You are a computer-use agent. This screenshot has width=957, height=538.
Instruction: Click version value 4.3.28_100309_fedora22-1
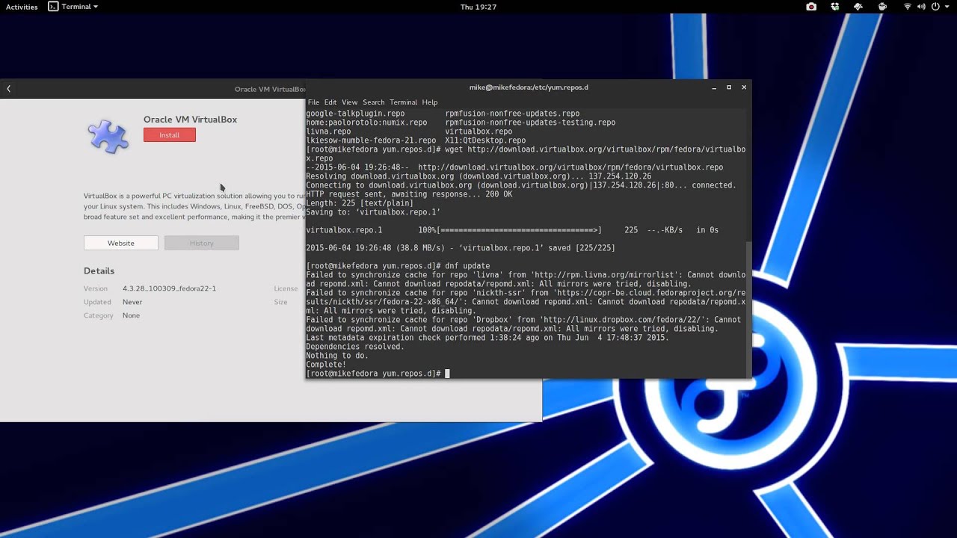[169, 288]
